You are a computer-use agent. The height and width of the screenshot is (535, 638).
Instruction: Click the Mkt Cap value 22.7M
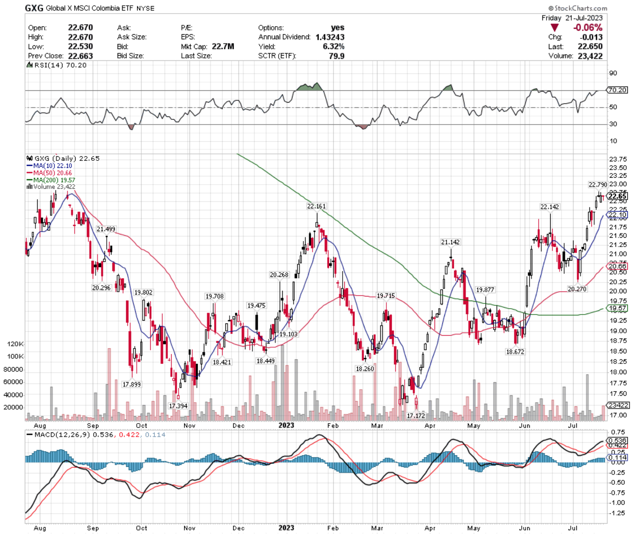coord(223,47)
